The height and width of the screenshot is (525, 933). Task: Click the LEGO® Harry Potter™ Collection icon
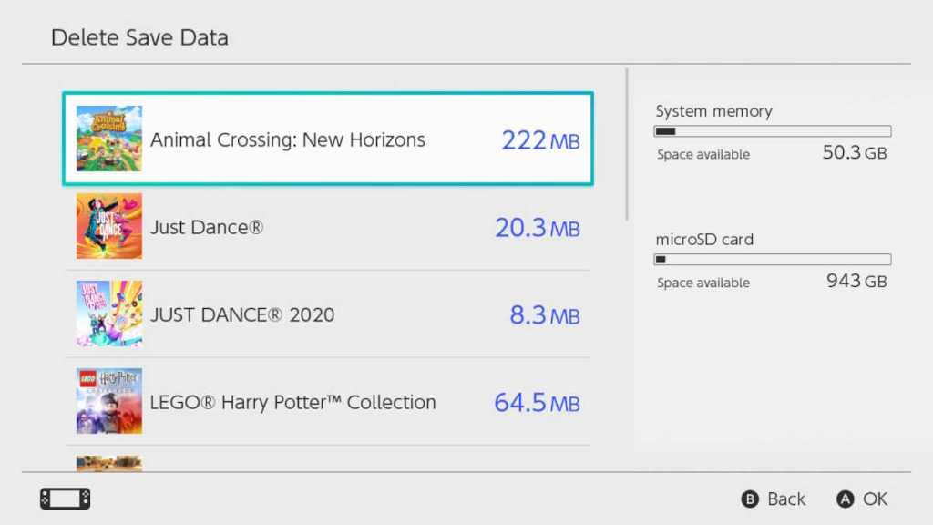[x=108, y=401]
